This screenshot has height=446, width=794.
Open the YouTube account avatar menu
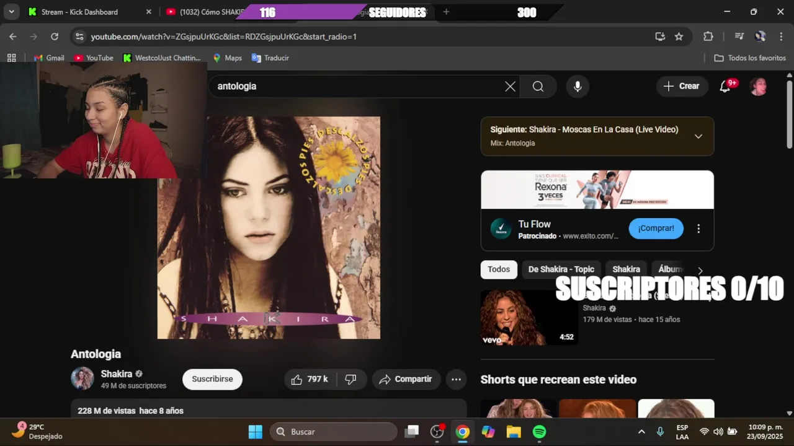(x=758, y=87)
